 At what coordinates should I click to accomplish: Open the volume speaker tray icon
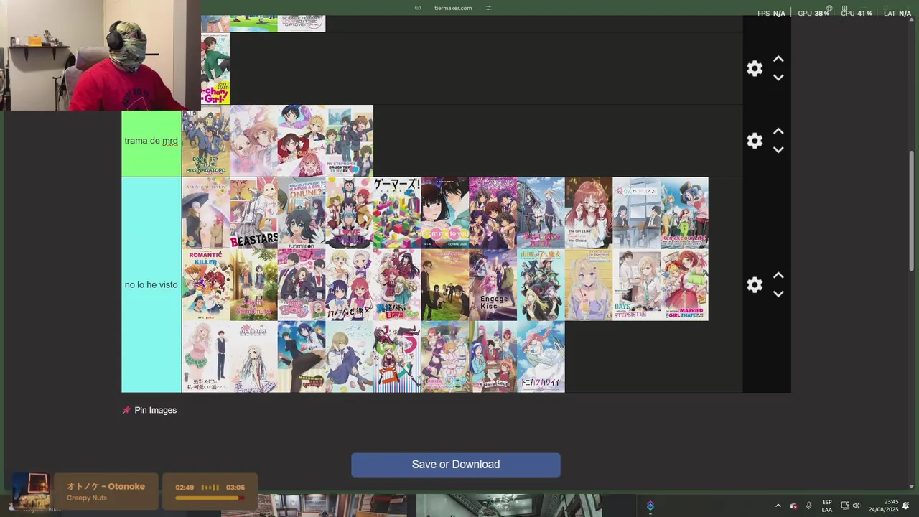coord(856,506)
